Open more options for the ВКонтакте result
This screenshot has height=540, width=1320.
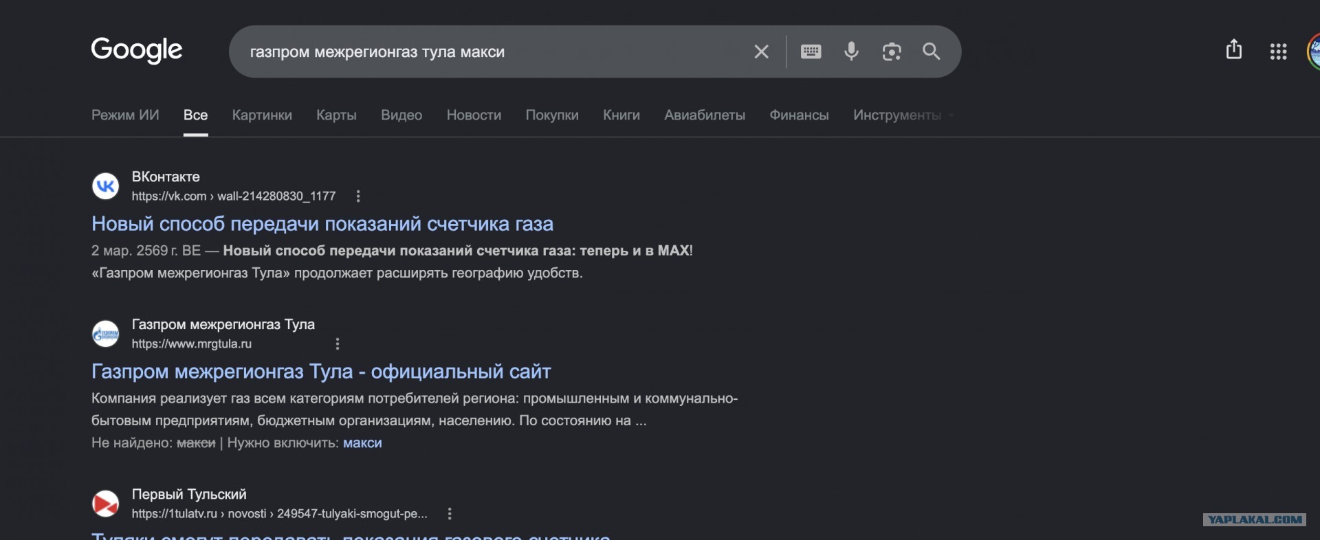click(358, 196)
